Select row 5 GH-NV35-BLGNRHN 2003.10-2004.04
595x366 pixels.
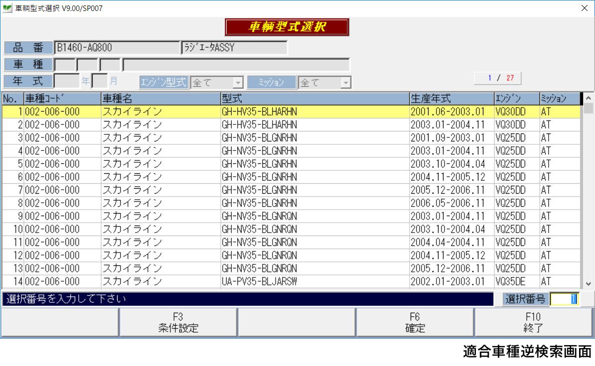click(291, 164)
